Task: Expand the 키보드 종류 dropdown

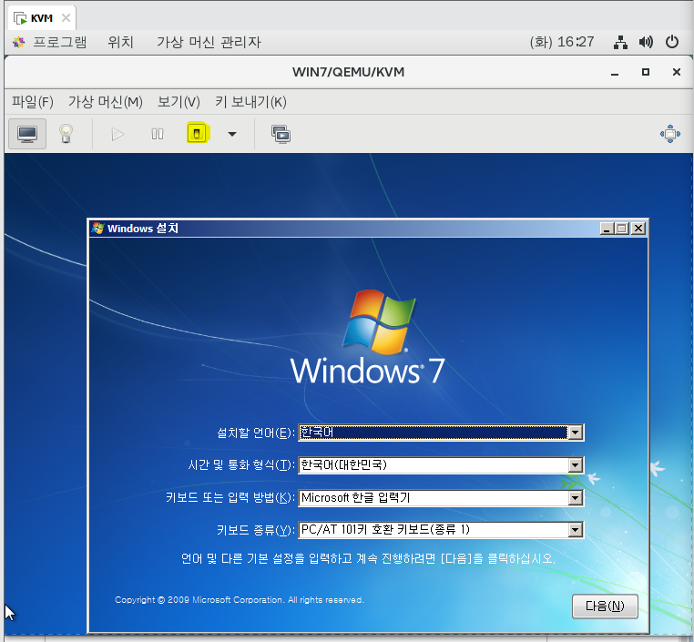Action: pos(575,530)
